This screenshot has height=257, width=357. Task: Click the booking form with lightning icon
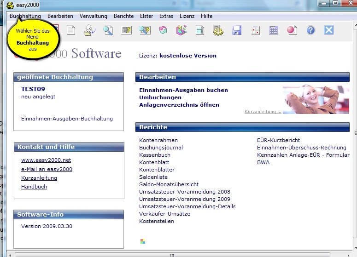tap(127, 30)
